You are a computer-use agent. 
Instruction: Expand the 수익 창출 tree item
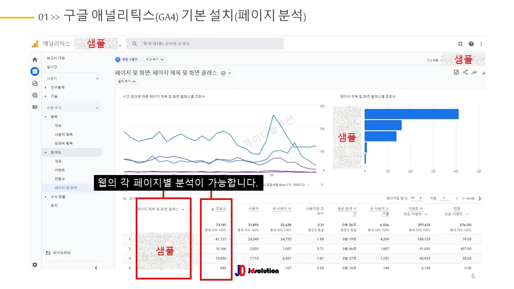click(x=46, y=197)
